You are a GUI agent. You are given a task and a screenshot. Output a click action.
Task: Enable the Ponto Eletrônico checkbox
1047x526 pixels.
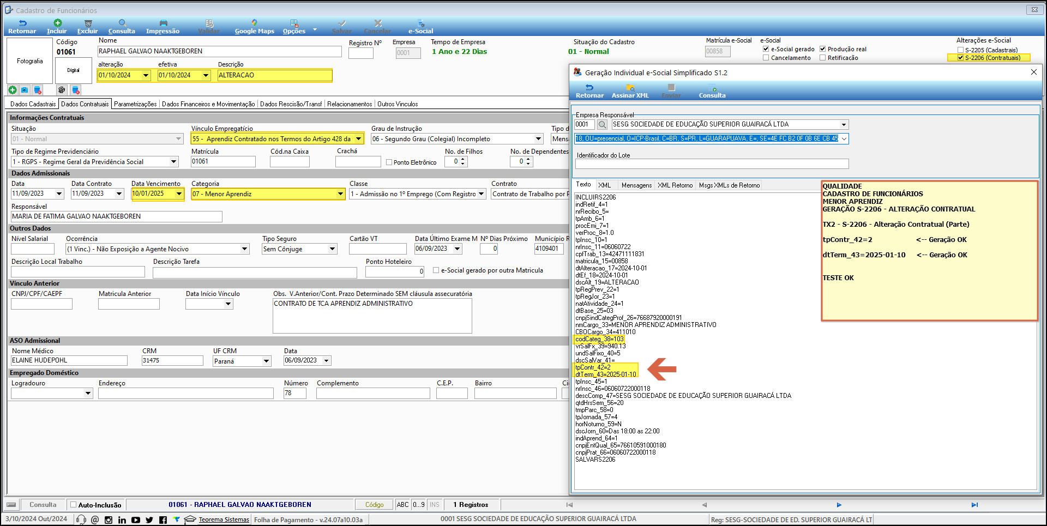(389, 162)
